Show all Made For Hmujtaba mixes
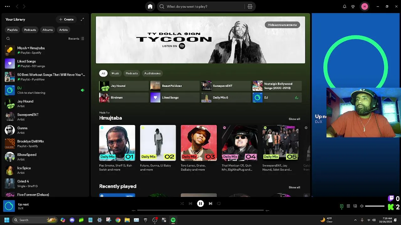This screenshot has width=401, height=225. [294, 119]
